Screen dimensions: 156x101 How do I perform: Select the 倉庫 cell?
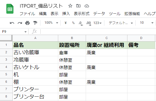point(72,52)
